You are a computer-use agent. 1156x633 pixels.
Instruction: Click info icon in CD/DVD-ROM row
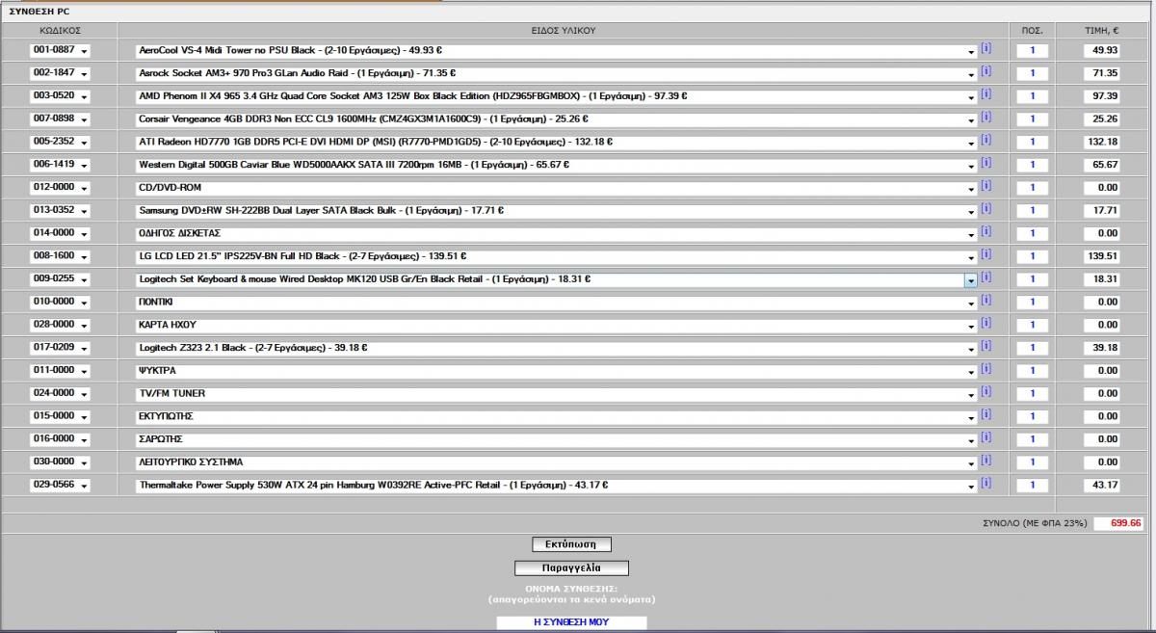tap(985, 186)
